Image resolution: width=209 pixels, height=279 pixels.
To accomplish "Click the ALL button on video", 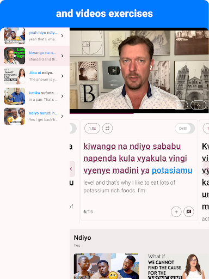I will (180, 105).
